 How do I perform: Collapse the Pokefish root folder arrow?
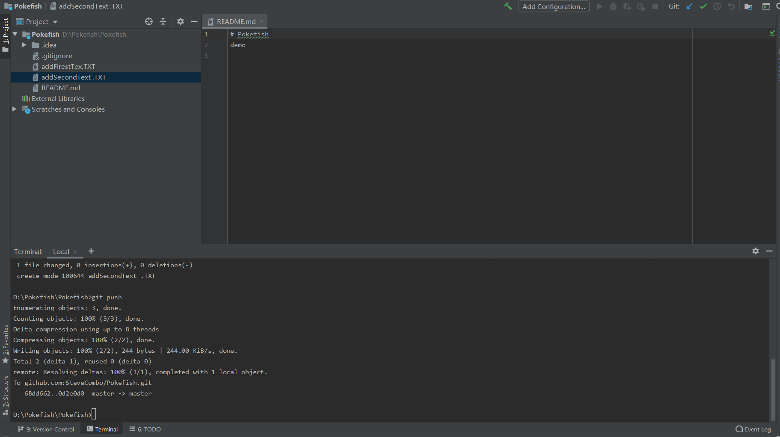pos(15,34)
